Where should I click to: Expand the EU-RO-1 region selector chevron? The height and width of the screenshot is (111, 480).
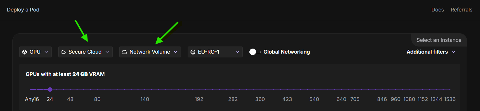[x=237, y=52]
